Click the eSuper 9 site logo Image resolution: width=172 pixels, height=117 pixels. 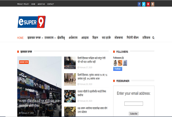point(31,22)
